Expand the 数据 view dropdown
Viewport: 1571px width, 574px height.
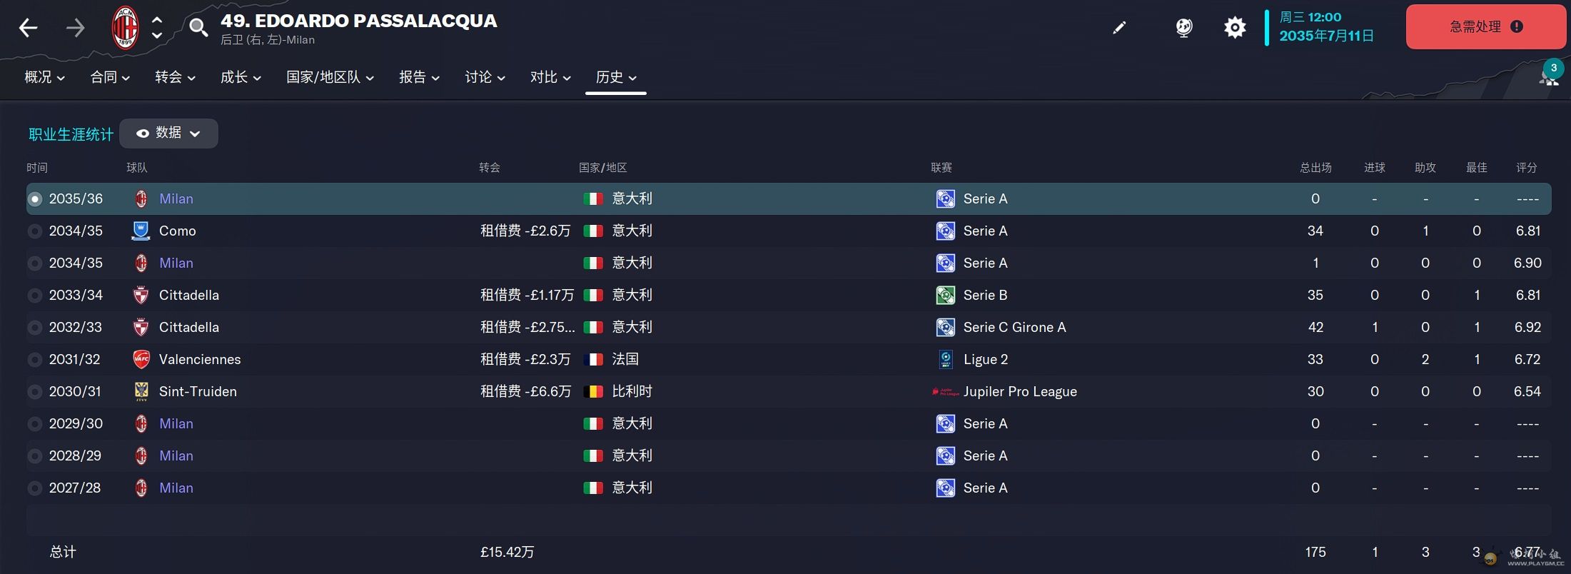(x=168, y=134)
